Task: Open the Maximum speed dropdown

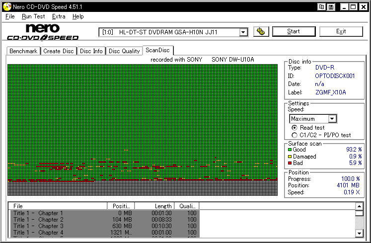Action: click(x=332, y=119)
